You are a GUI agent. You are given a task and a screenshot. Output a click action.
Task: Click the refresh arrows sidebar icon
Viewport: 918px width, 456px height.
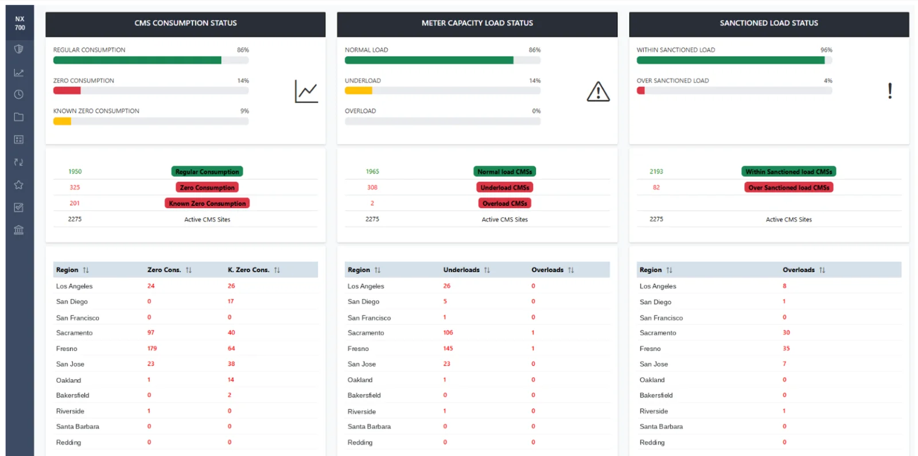[x=19, y=162]
